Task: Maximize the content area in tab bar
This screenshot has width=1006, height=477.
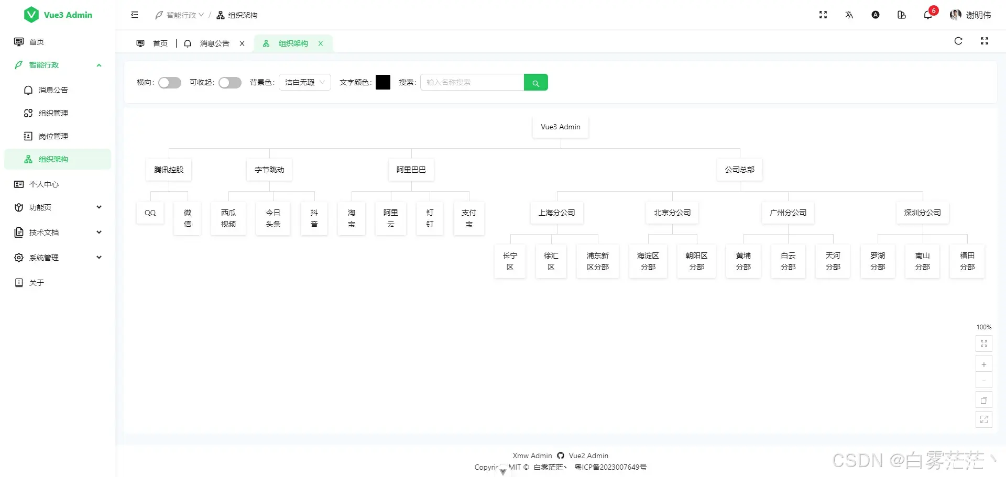Action: click(x=985, y=41)
